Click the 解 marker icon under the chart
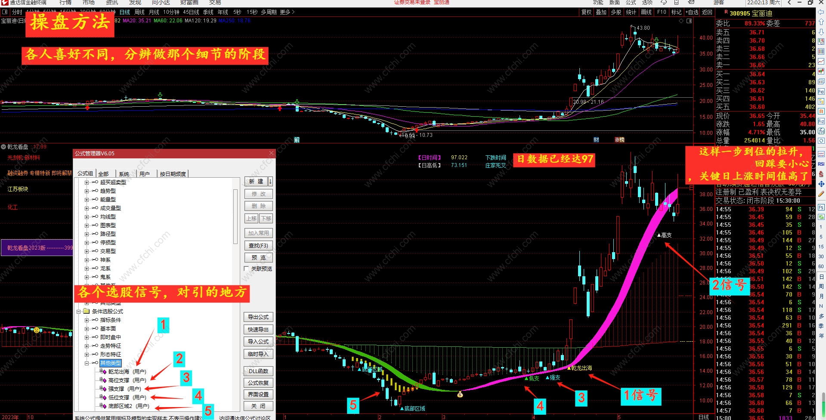Screen dimensions: 826x420 point(297,140)
